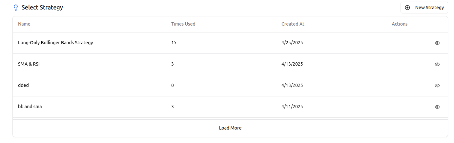
Task: Click the plus circle icon on New Strategy
Action: (407, 8)
